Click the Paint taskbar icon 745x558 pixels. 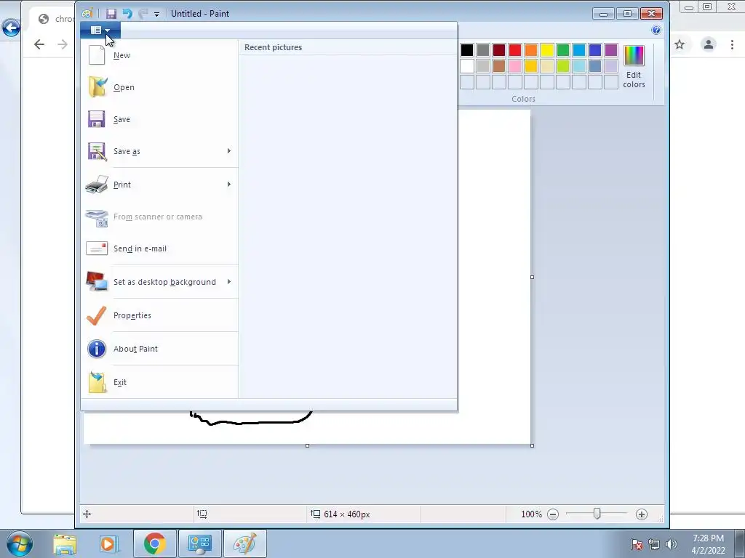(244, 543)
